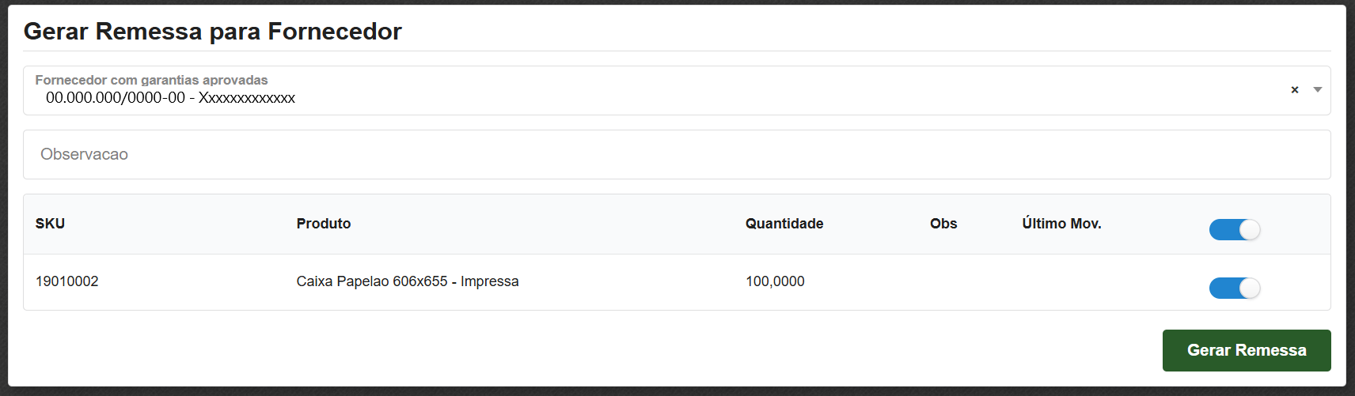Click the SKU column header
The image size is (1355, 396).
pos(50,224)
